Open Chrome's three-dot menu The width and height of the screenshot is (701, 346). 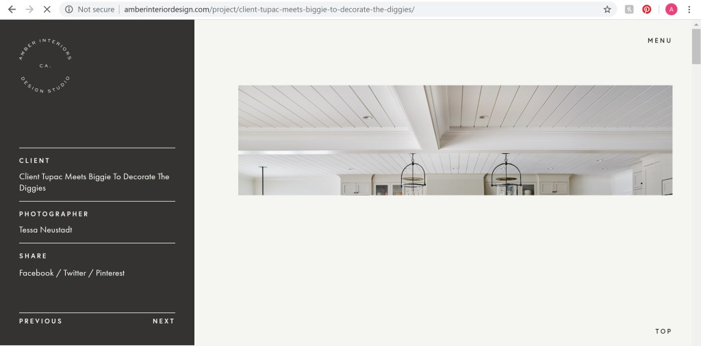(x=689, y=10)
